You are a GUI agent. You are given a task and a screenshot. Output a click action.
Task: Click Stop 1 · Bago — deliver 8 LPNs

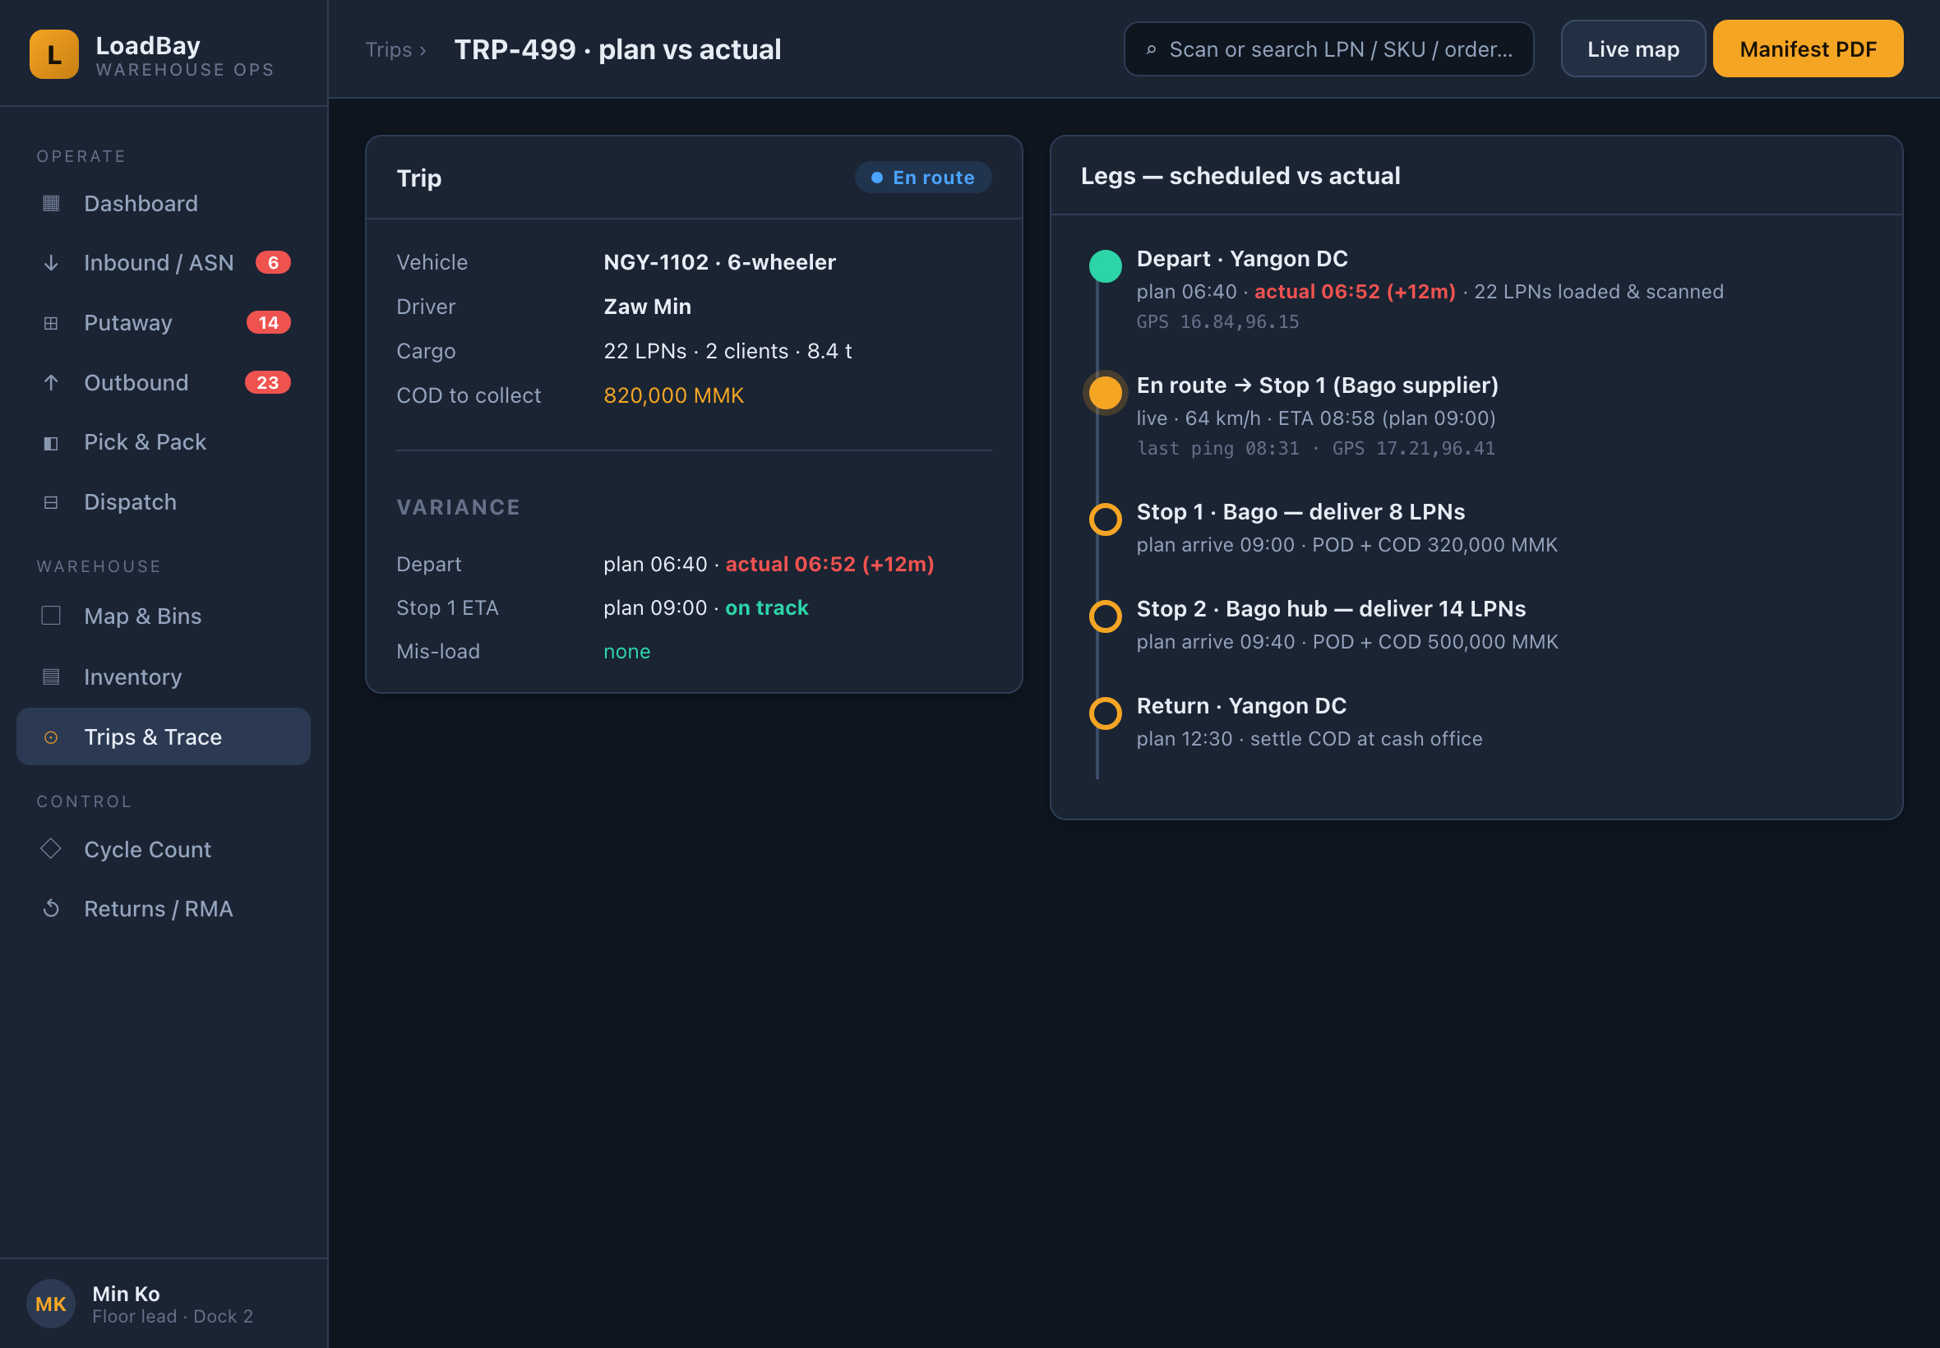1300,512
